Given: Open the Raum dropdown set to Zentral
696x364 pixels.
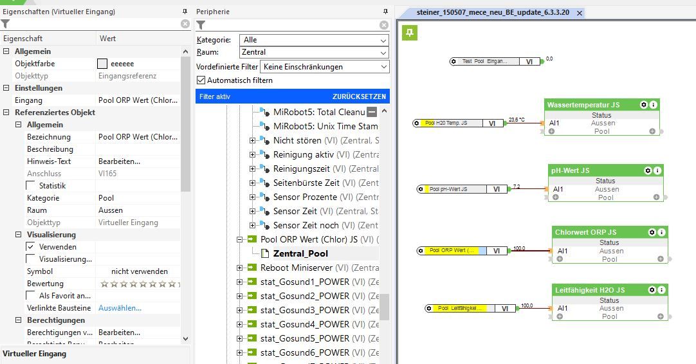Looking at the screenshot, I should pyautogui.click(x=314, y=52).
